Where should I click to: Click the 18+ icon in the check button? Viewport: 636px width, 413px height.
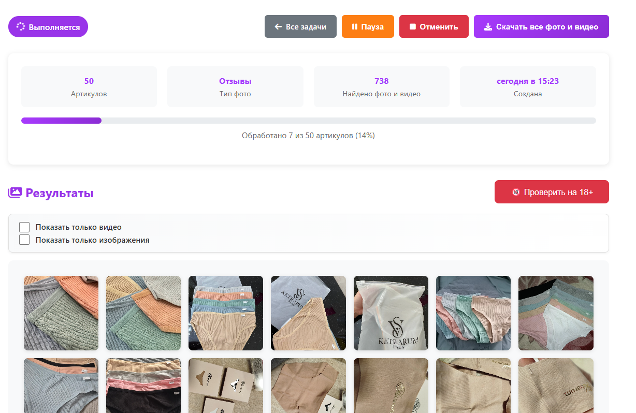[516, 192]
